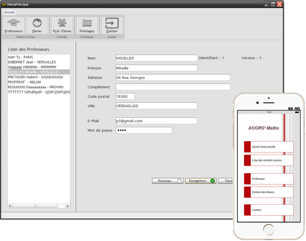Select REUUUUUU Daaaaaaaaa - PROVINS row
The image size is (306, 241).
pos(39,87)
